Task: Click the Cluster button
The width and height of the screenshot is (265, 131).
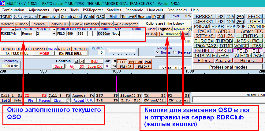Action: pos(151,34)
